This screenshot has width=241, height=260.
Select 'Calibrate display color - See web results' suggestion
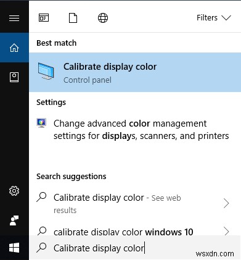tap(135, 203)
